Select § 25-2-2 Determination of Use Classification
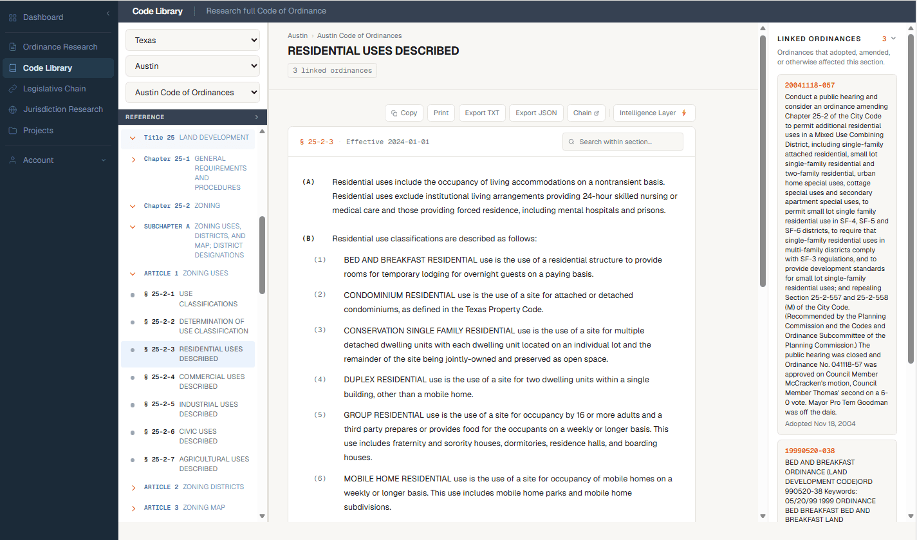This screenshot has width=917, height=540. (187, 326)
